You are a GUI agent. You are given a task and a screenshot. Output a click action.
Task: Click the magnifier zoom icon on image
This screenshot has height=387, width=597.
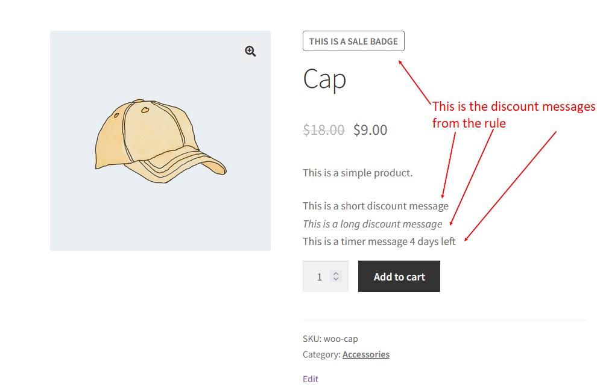(x=250, y=51)
